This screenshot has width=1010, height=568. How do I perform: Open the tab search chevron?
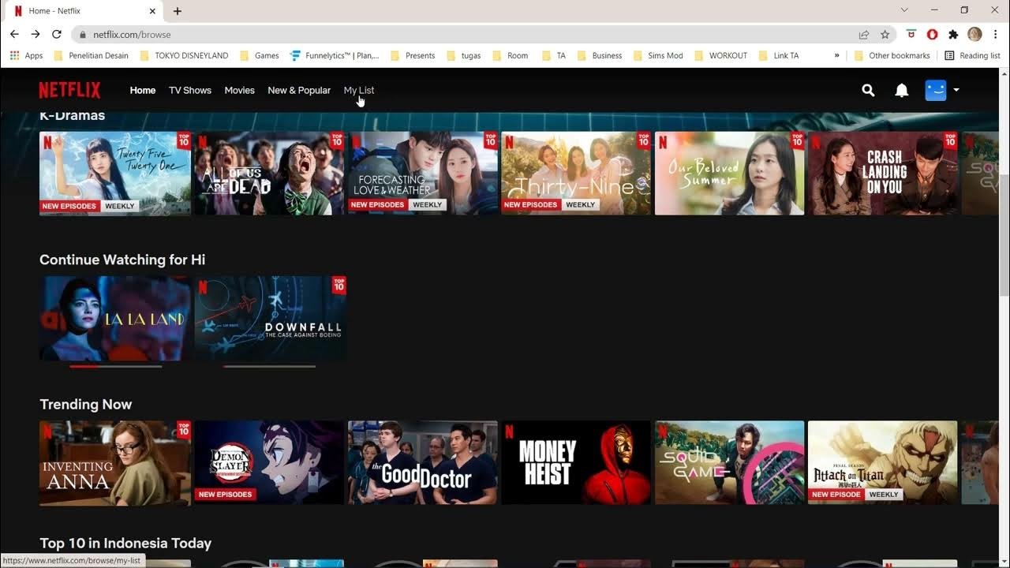pyautogui.click(x=904, y=10)
